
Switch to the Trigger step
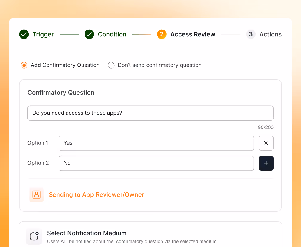click(43, 34)
